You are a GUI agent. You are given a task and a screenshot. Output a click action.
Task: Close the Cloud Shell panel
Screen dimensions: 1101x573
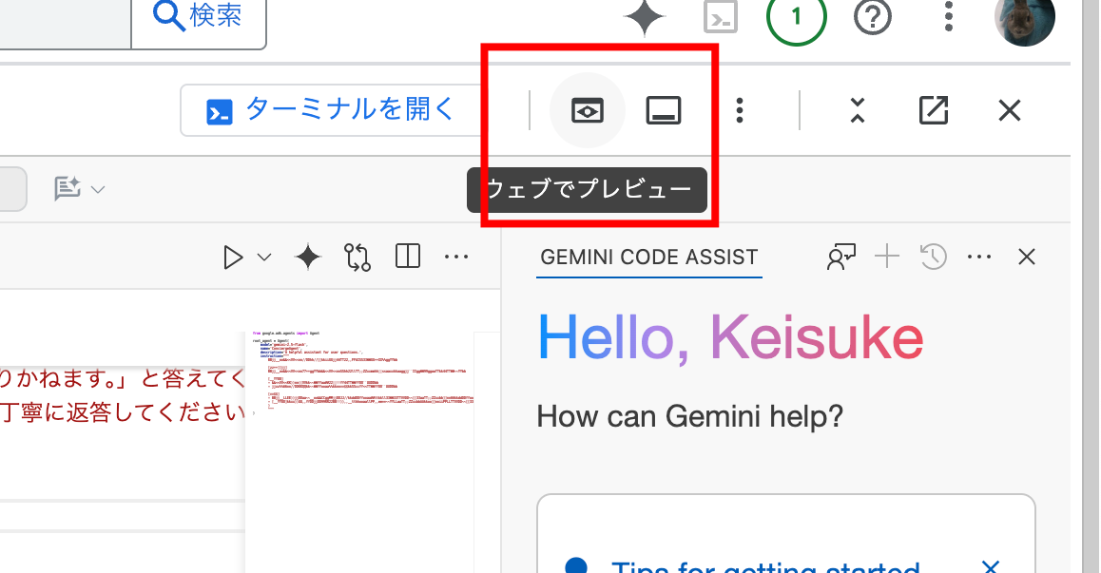click(x=1010, y=110)
